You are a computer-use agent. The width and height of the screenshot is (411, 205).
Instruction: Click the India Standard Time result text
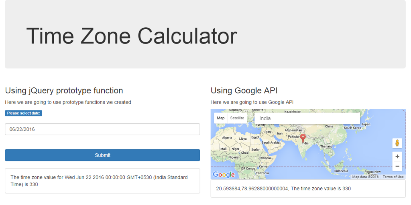tap(99, 181)
